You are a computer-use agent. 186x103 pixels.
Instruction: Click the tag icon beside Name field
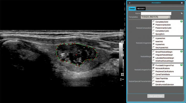[182, 13]
